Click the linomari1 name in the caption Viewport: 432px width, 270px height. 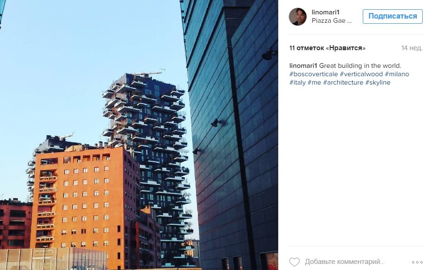click(303, 66)
